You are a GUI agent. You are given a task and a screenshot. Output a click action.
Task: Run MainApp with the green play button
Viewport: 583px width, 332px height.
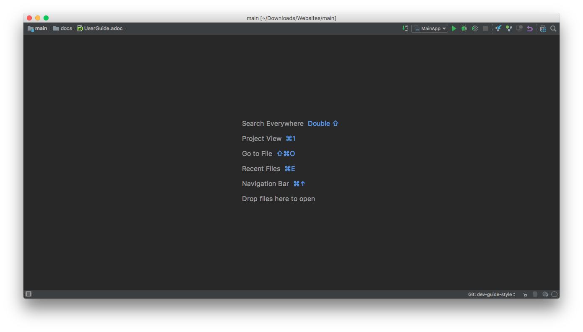click(454, 28)
